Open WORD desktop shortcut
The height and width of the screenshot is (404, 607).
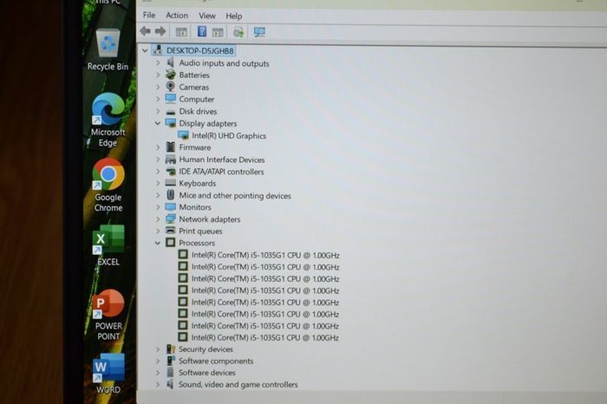click(x=108, y=374)
